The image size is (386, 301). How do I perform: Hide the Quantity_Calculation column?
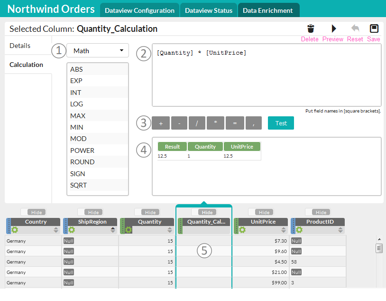[x=207, y=212]
